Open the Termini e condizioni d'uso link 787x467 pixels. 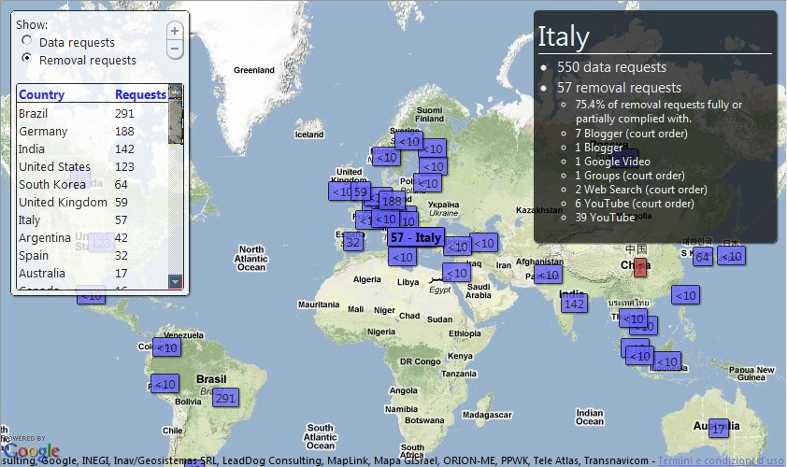click(x=721, y=460)
